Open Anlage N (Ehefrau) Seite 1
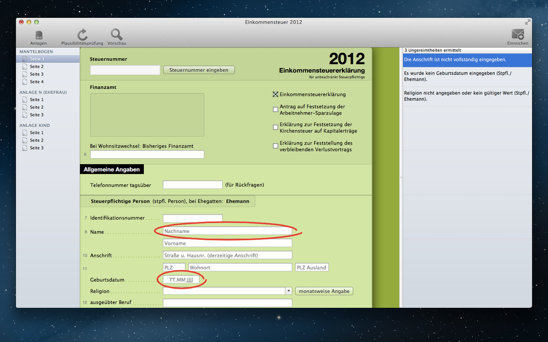 [x=48, y=100]
